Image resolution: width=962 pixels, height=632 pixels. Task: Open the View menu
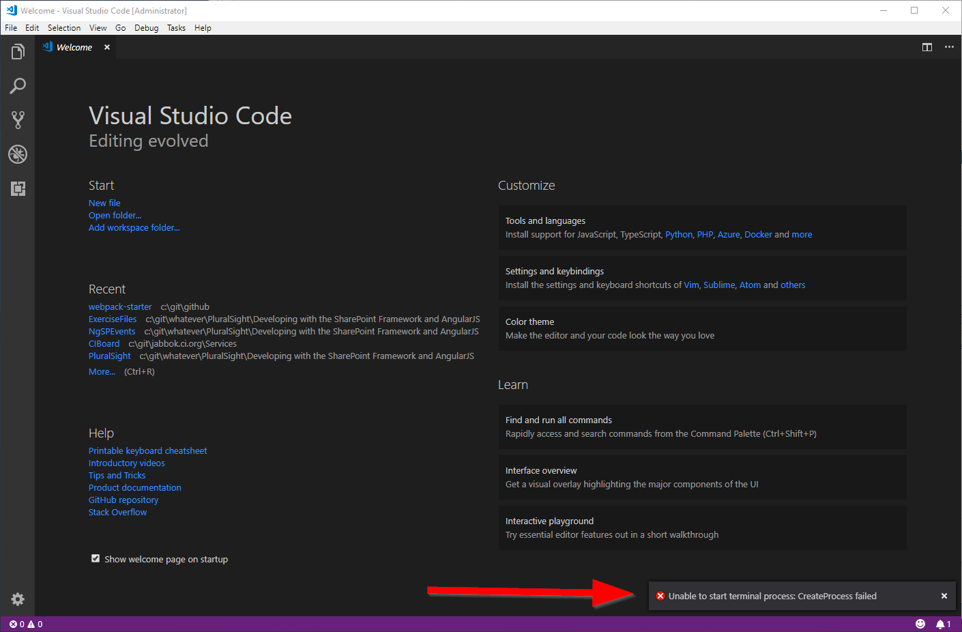tap(98, 28)
